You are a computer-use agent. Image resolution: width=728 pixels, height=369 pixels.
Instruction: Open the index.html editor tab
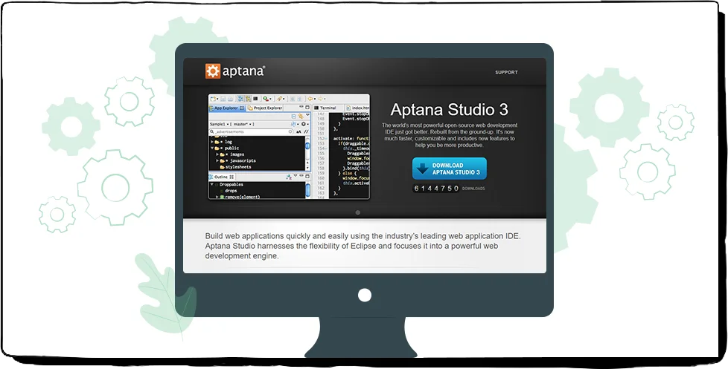coord(357,108)
